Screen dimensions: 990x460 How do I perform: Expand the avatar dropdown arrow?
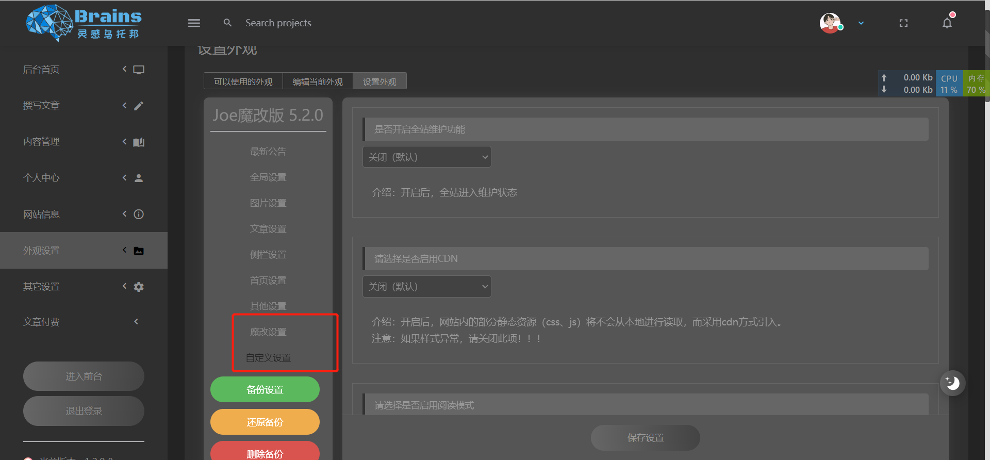[x=861, y=23]
